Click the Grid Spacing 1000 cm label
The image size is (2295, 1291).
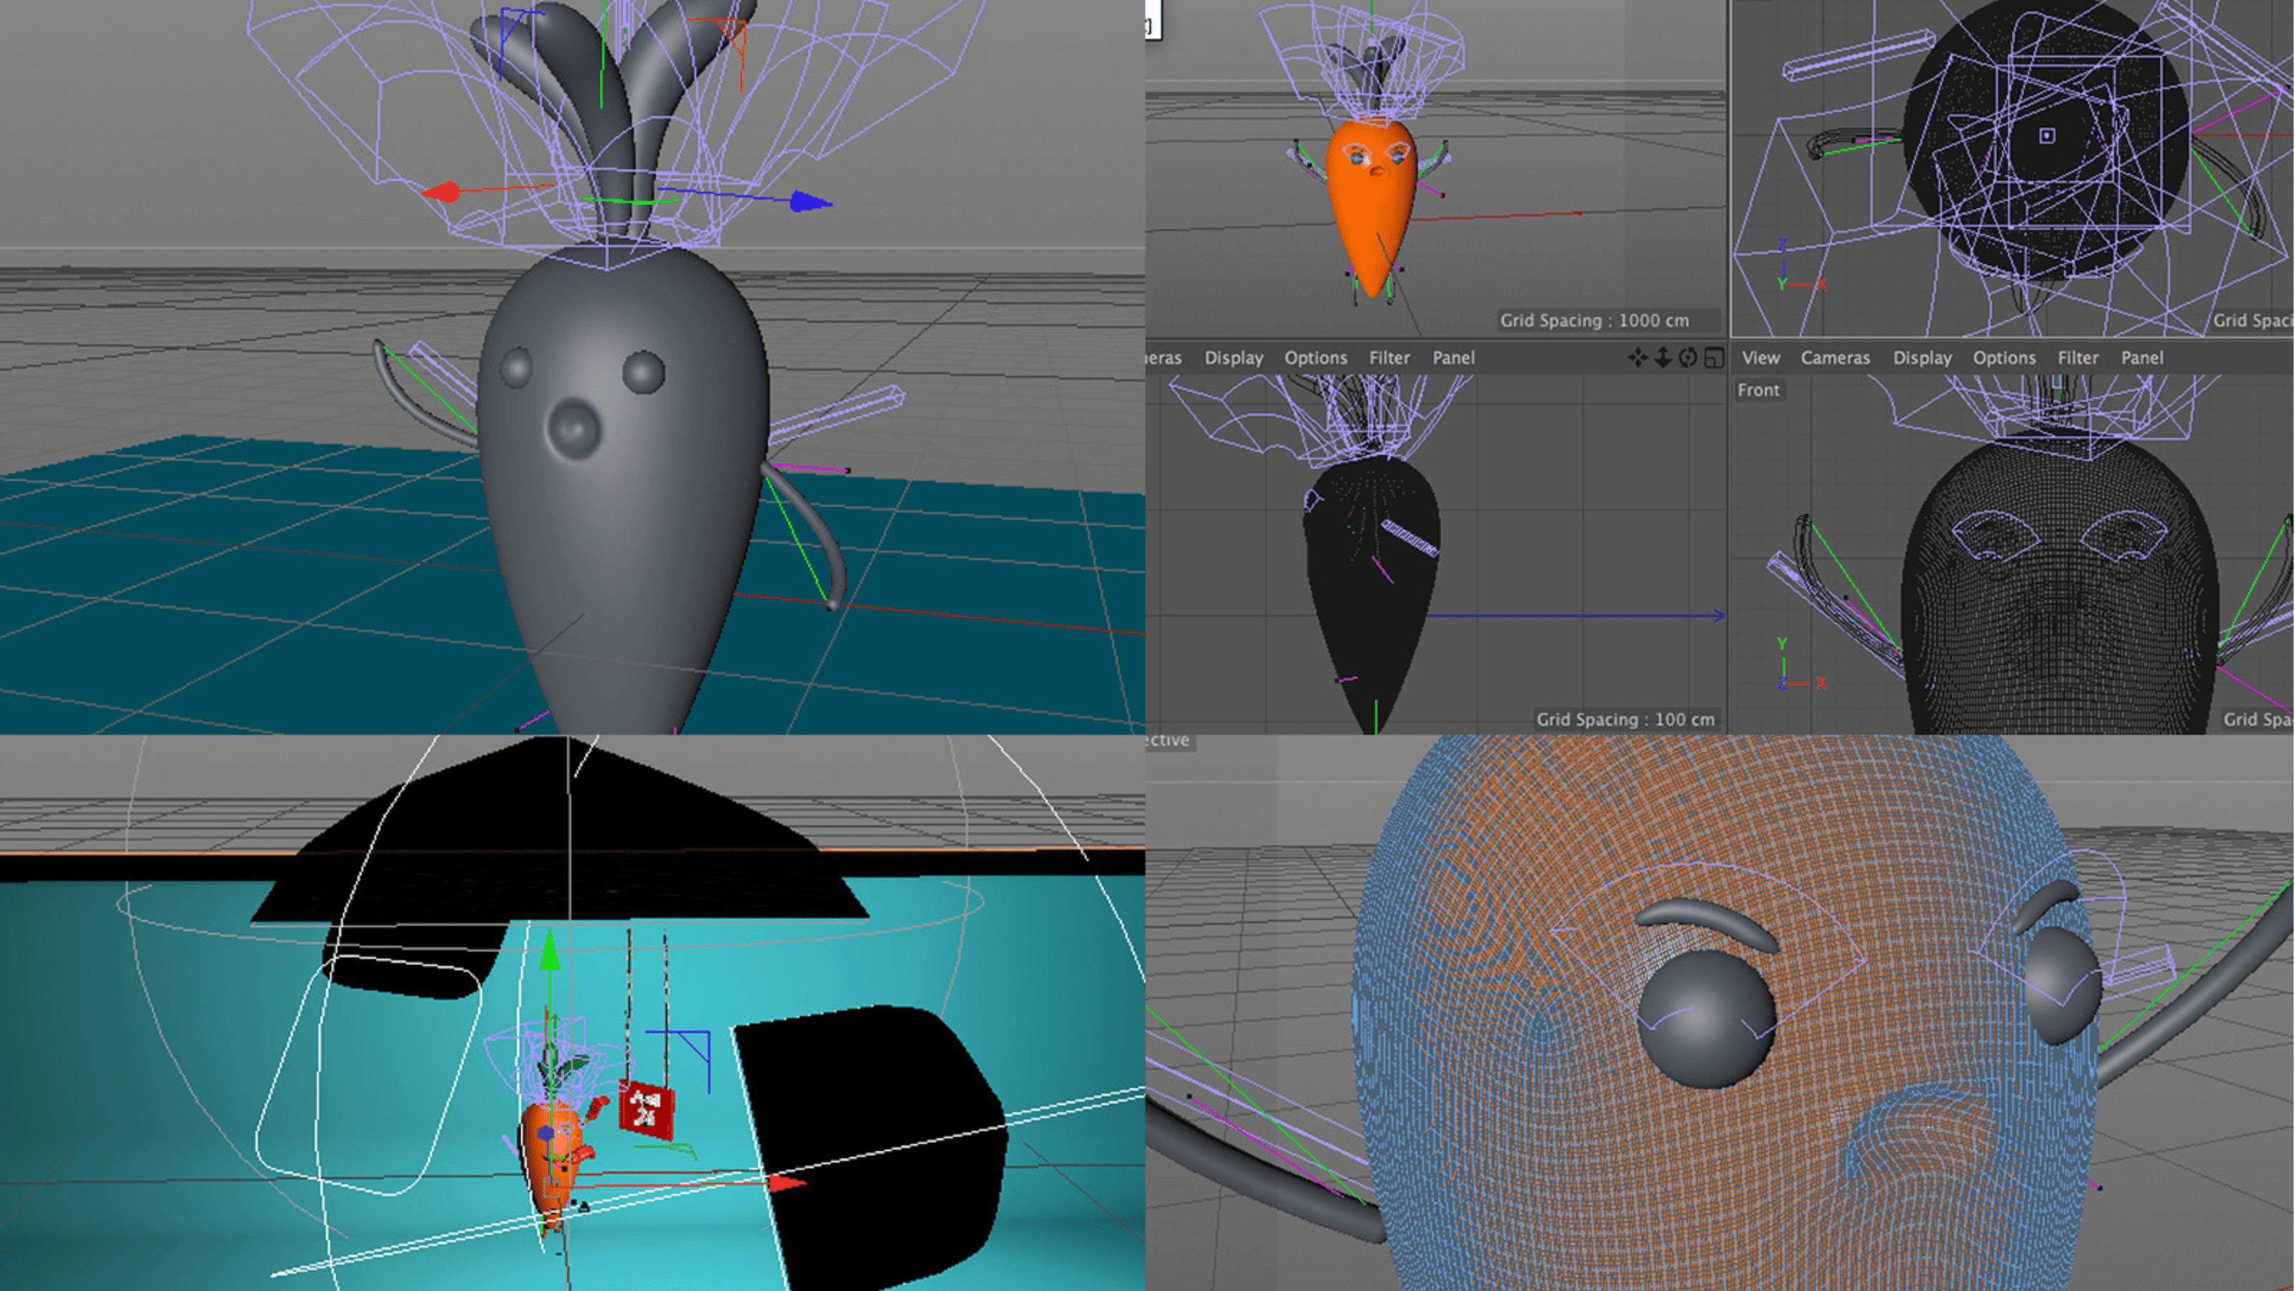tap(1593, 320)
